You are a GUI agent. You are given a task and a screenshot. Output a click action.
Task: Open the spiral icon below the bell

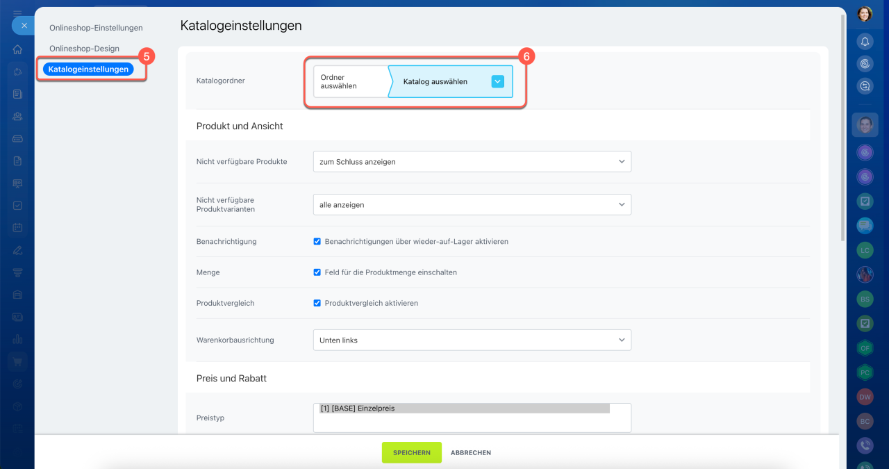(x=865, y=63)
